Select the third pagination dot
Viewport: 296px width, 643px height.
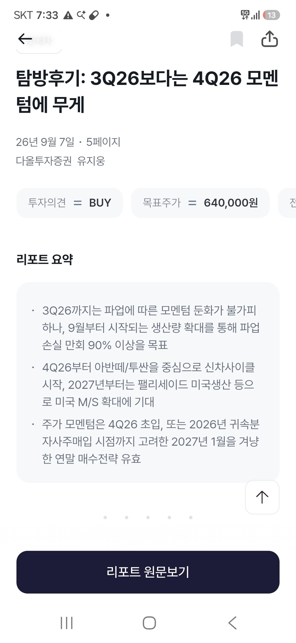148,517
